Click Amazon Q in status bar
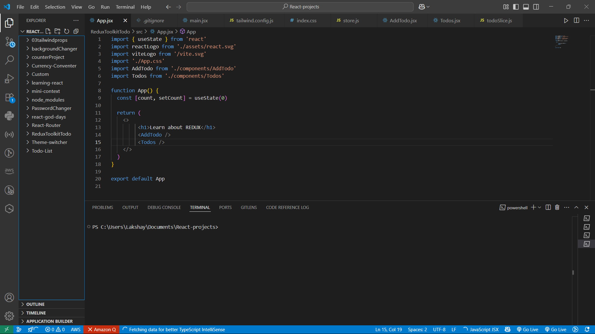This screenshot has height=334, width=595. (102, 330)
